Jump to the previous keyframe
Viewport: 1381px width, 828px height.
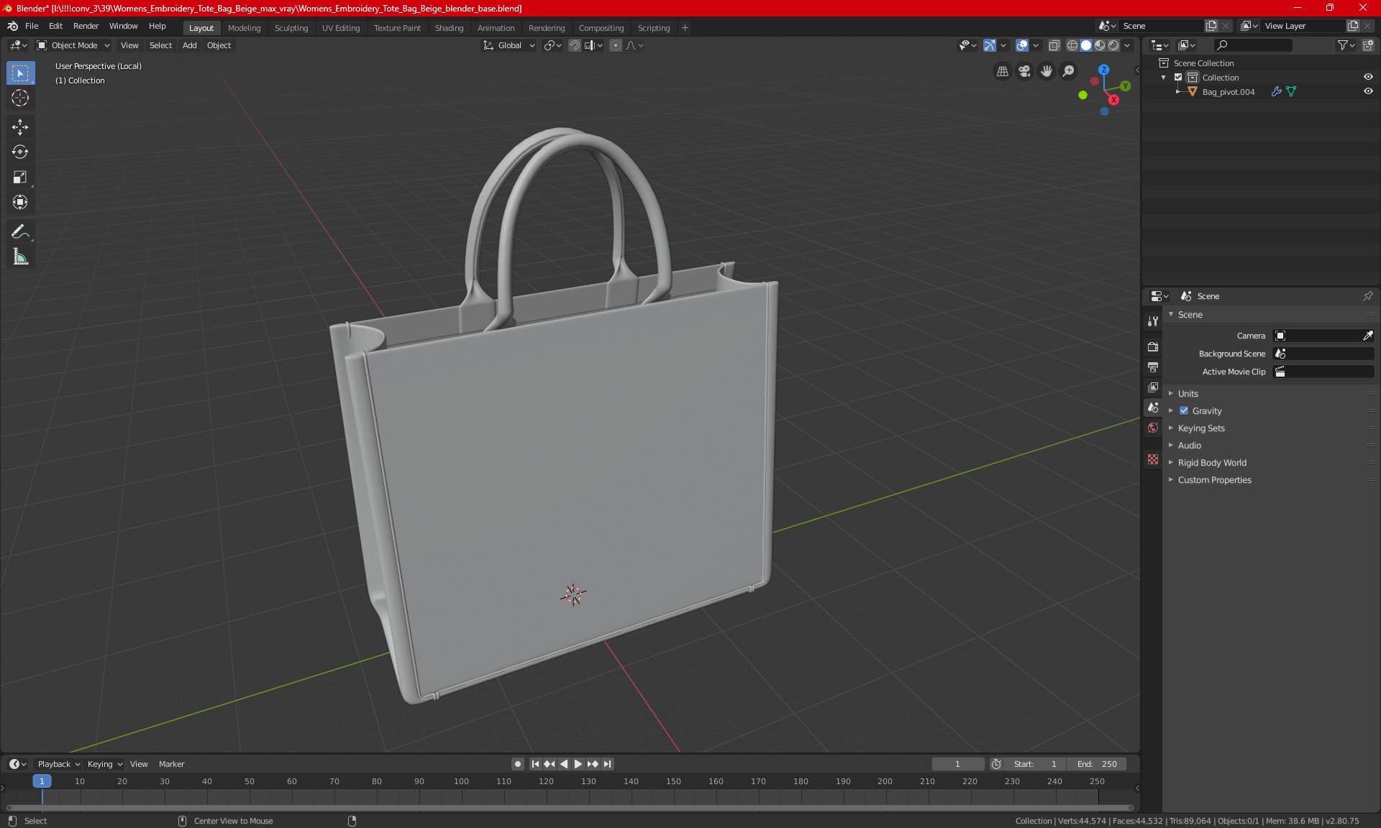click(550, 764)
